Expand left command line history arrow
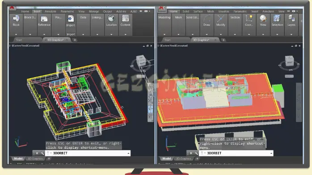The height and width of the screenshot is (175, 312). point(128,153)
